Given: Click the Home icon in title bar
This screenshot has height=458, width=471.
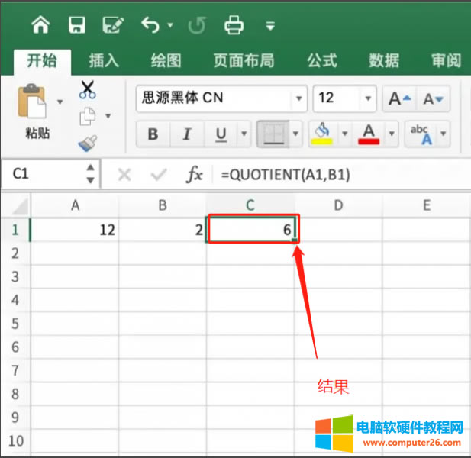Looking at the screenshot, I should (x=40, y=25).
